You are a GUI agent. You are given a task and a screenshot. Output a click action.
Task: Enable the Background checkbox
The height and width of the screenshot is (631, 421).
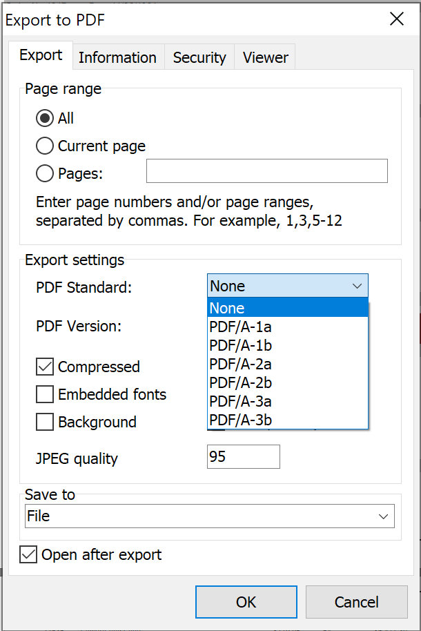45,422
